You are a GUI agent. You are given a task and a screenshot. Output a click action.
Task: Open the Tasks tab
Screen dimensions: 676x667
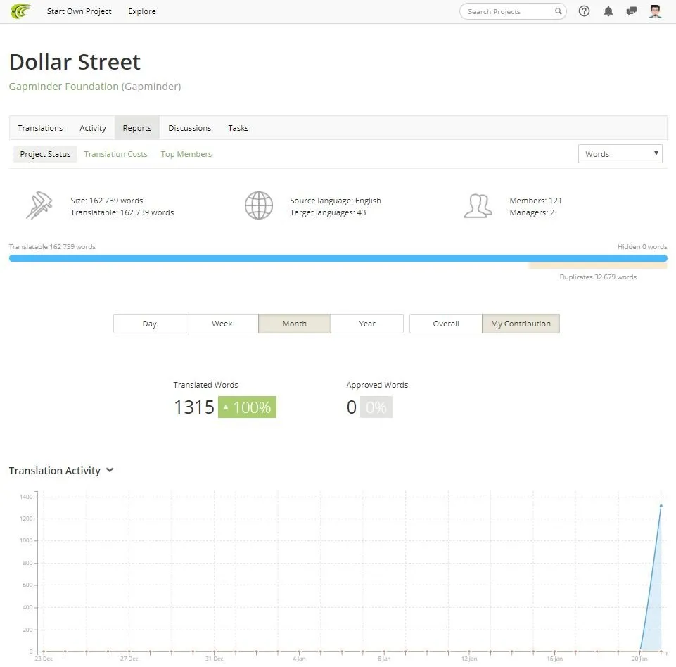(x=238, y=128)
